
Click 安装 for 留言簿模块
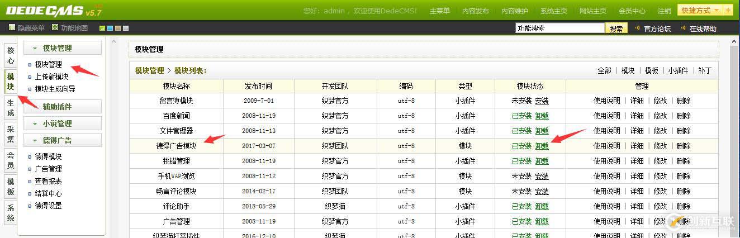(x=542, y=101)
